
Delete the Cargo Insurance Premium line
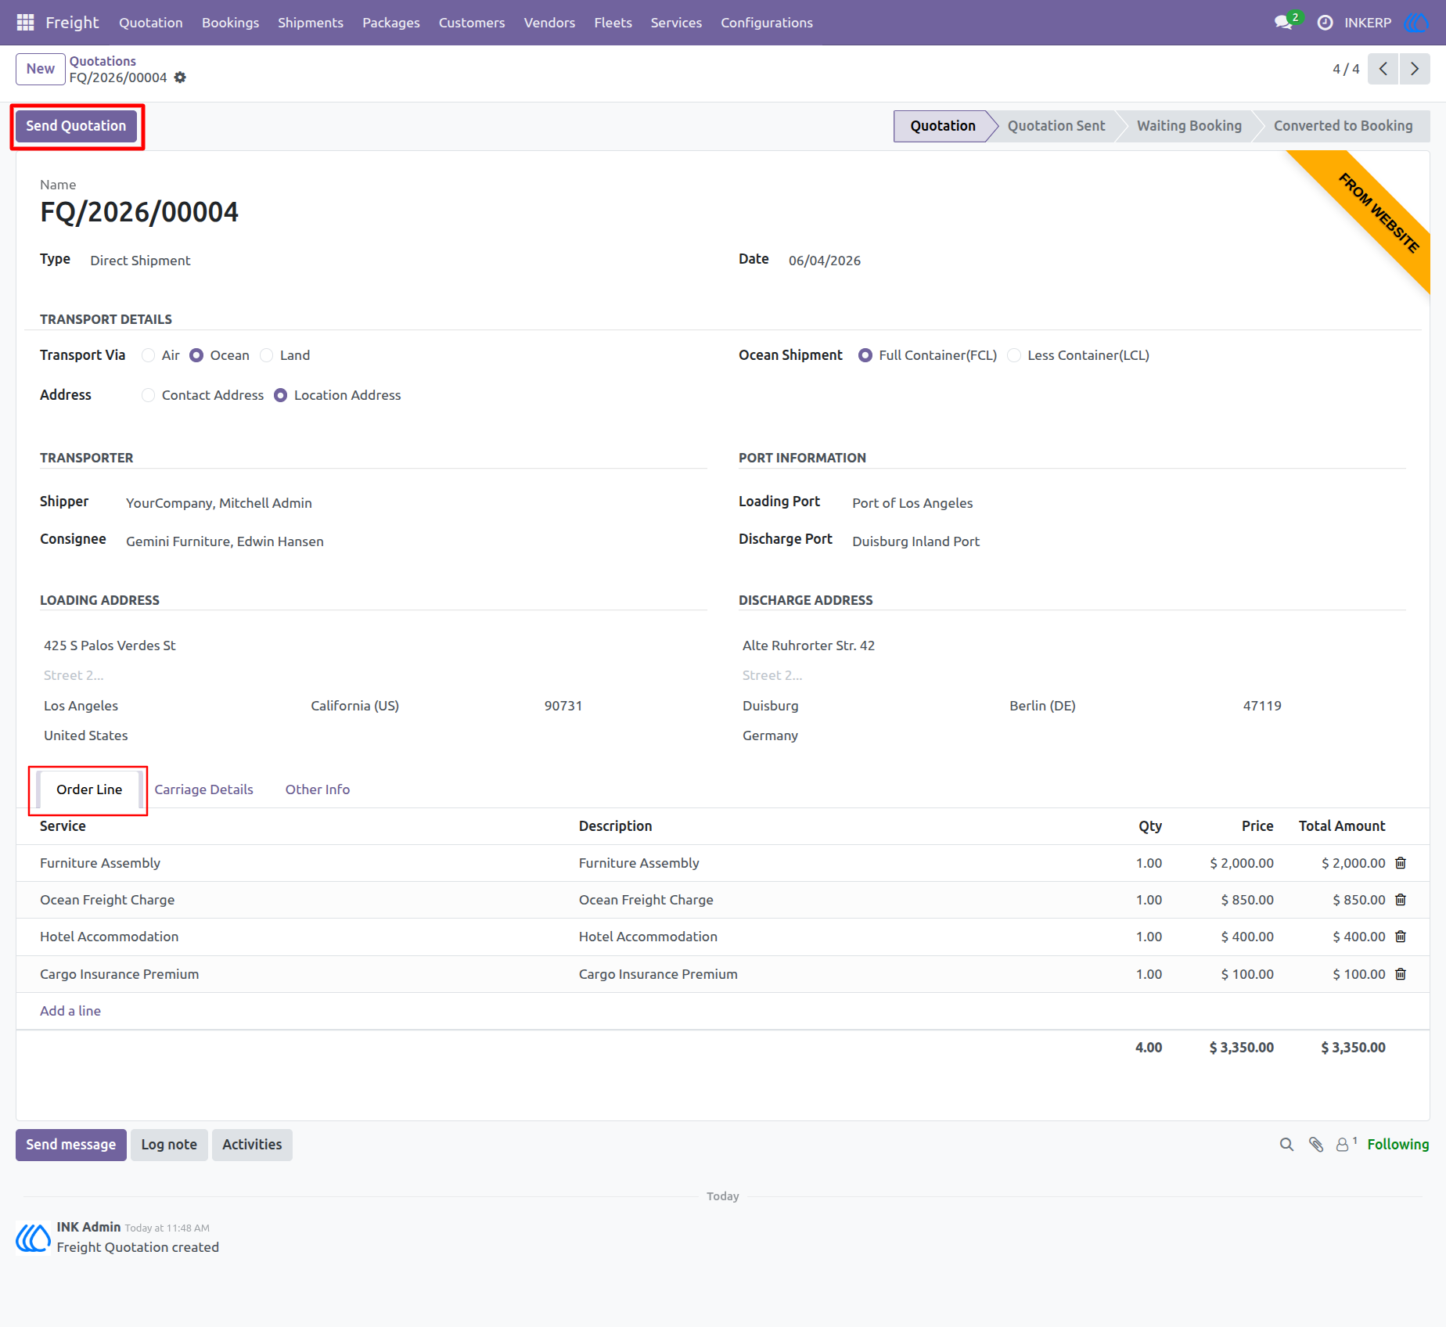(x=1401, y=974)
